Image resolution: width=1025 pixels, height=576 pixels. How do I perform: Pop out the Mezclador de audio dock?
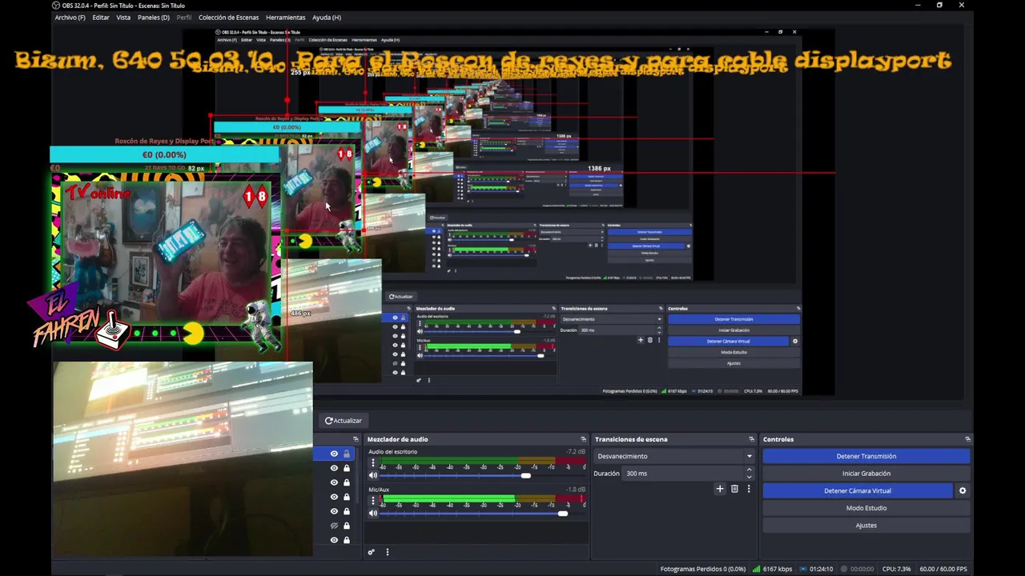tap(583, 439)
